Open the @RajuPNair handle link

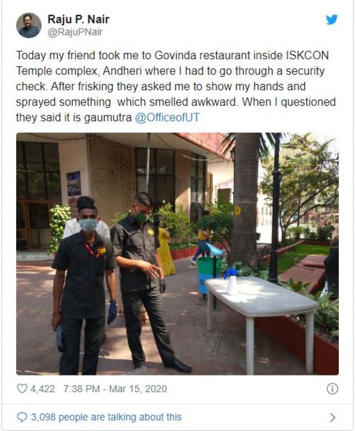click(75, 32)
